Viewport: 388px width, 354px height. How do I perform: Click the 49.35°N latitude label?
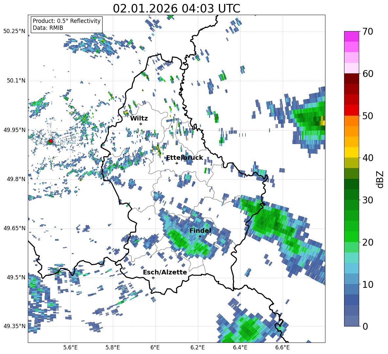coord(14,326)
